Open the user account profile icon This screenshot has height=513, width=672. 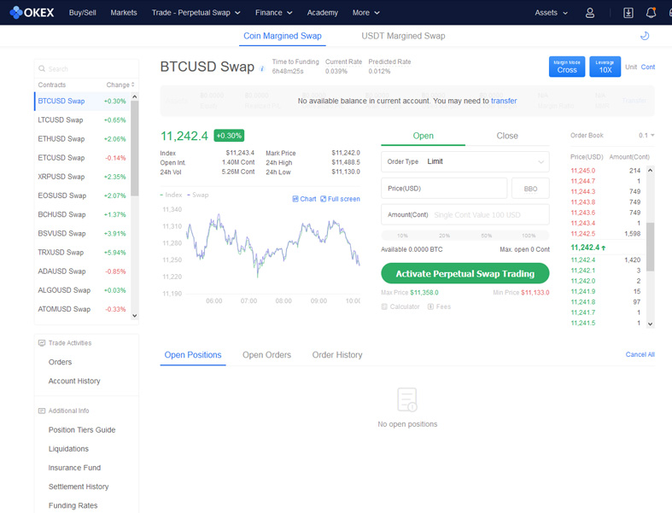pos(590,13)
